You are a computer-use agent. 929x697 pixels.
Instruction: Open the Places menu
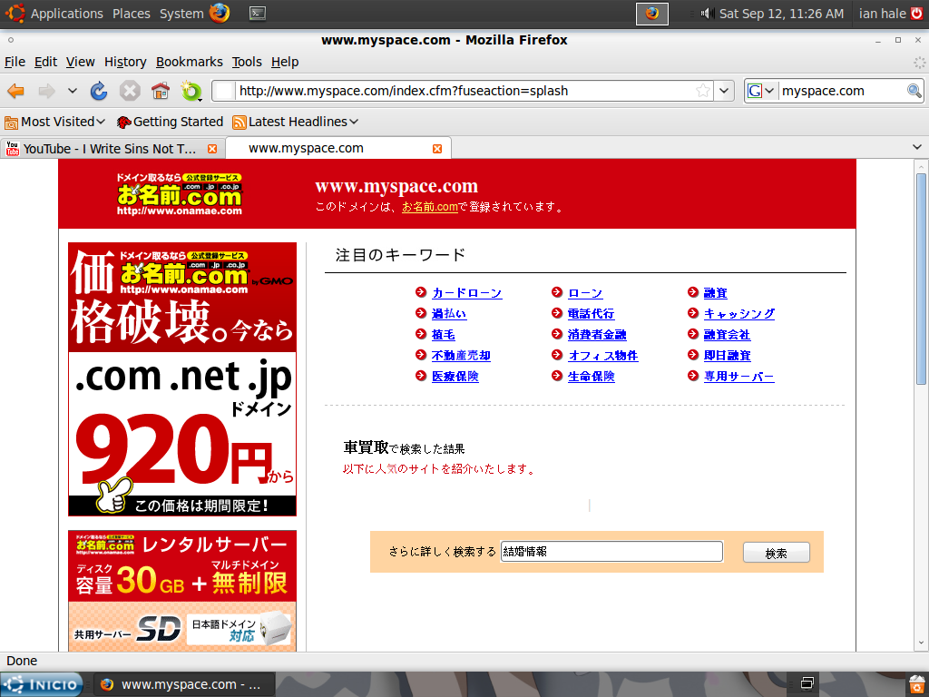(x=132, y=14)
